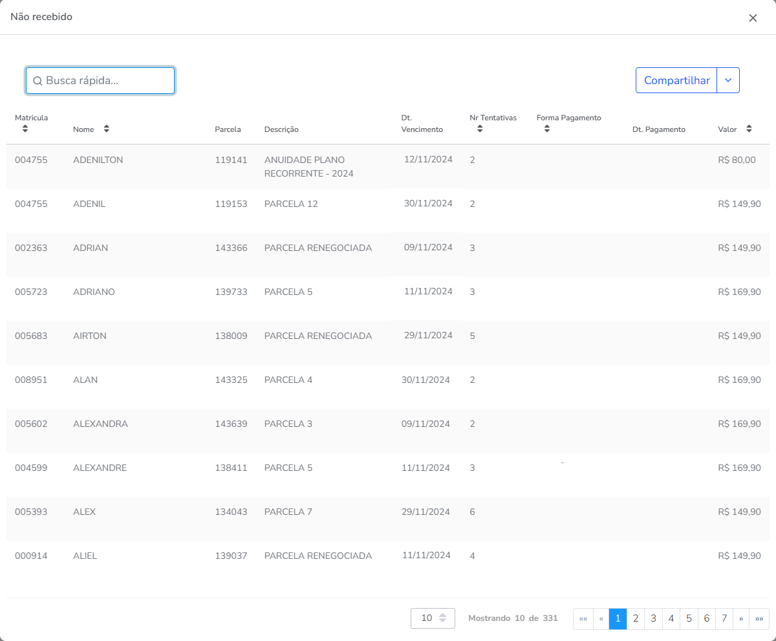
Task: Focus the Busca rápida search field
Action: (107, 81)
